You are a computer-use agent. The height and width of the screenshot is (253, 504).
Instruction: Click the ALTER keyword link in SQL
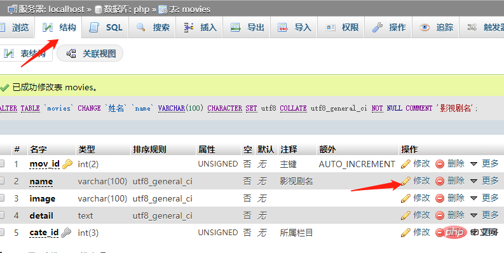tap(9, 108)
